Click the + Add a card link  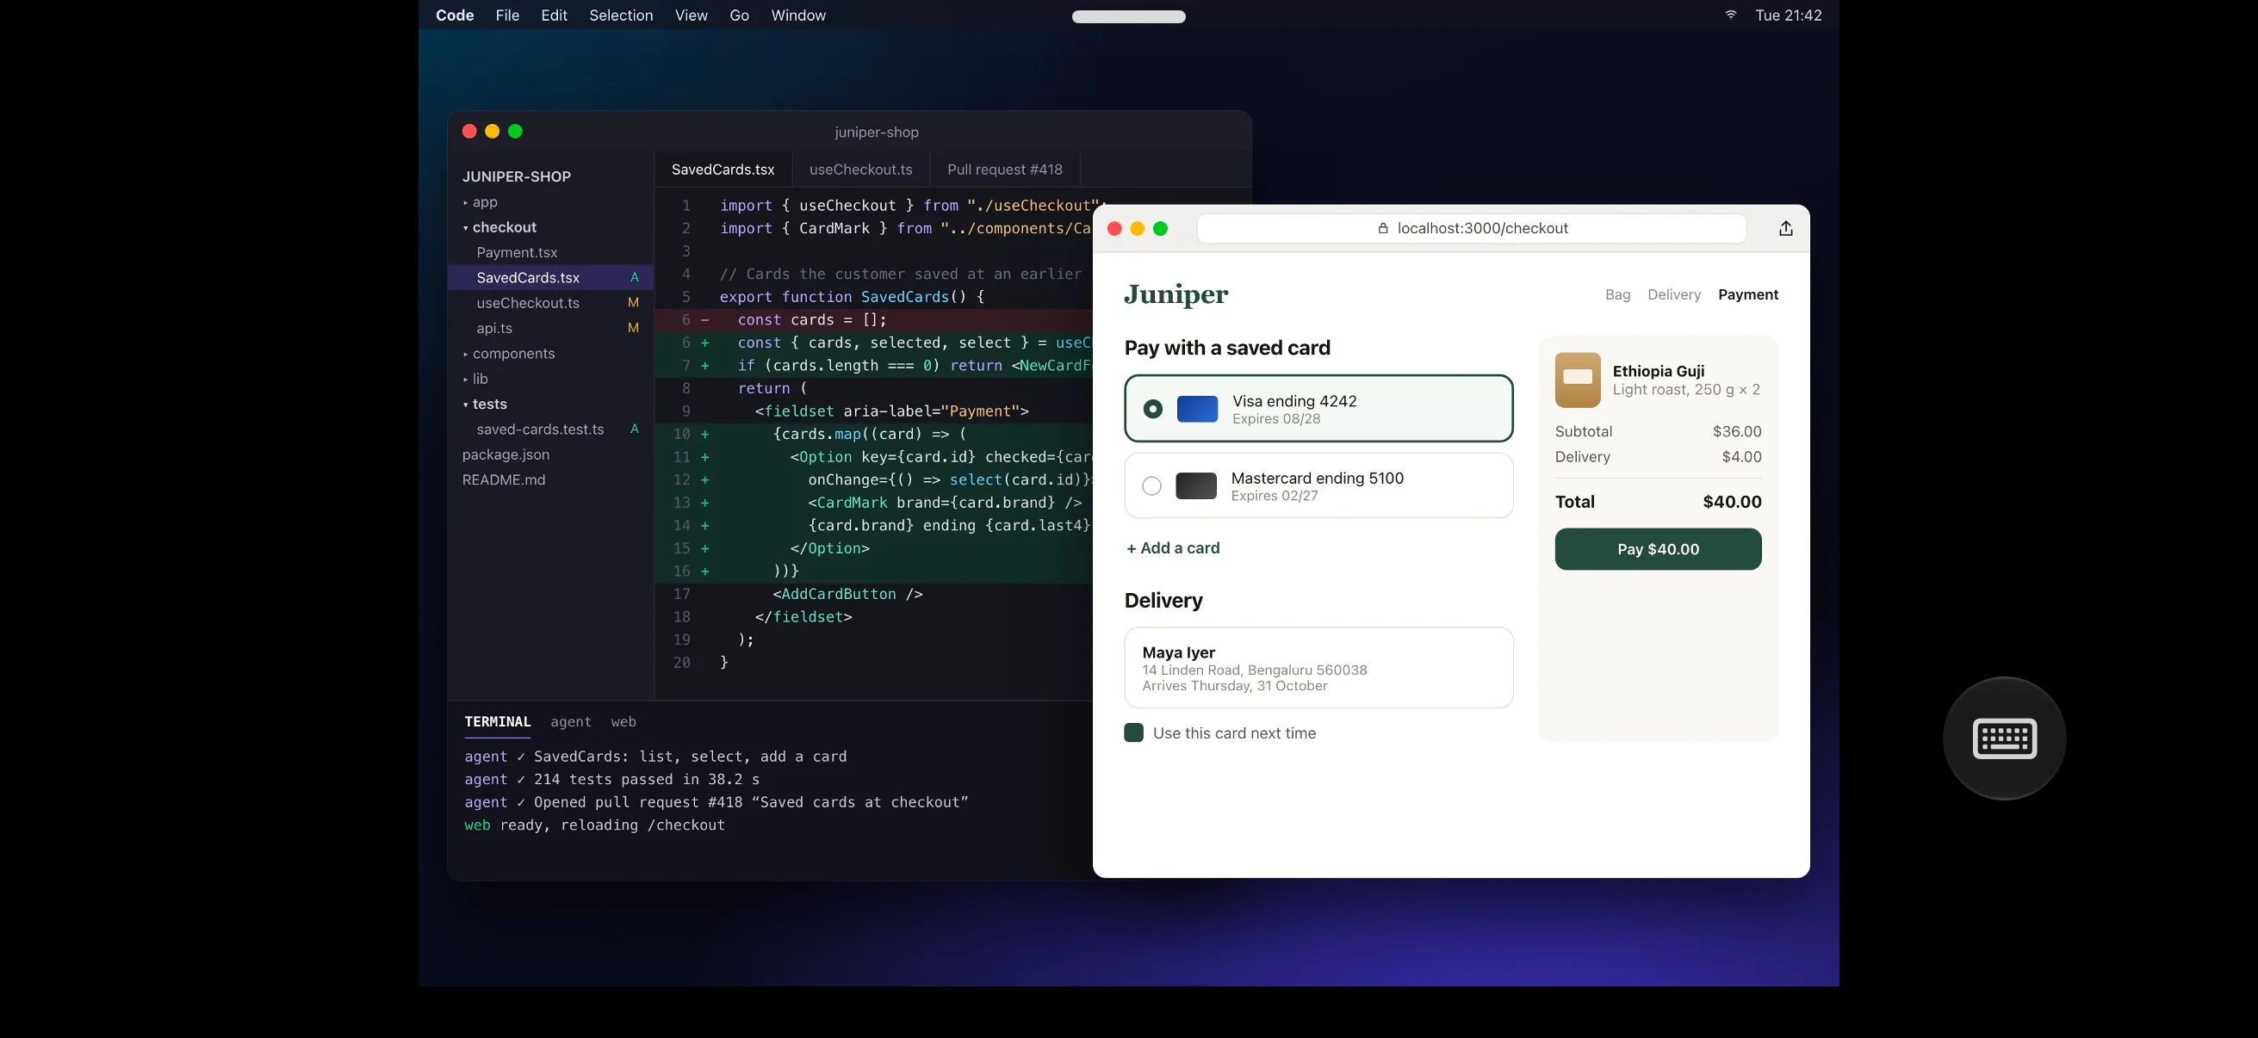coord(1173,548)
